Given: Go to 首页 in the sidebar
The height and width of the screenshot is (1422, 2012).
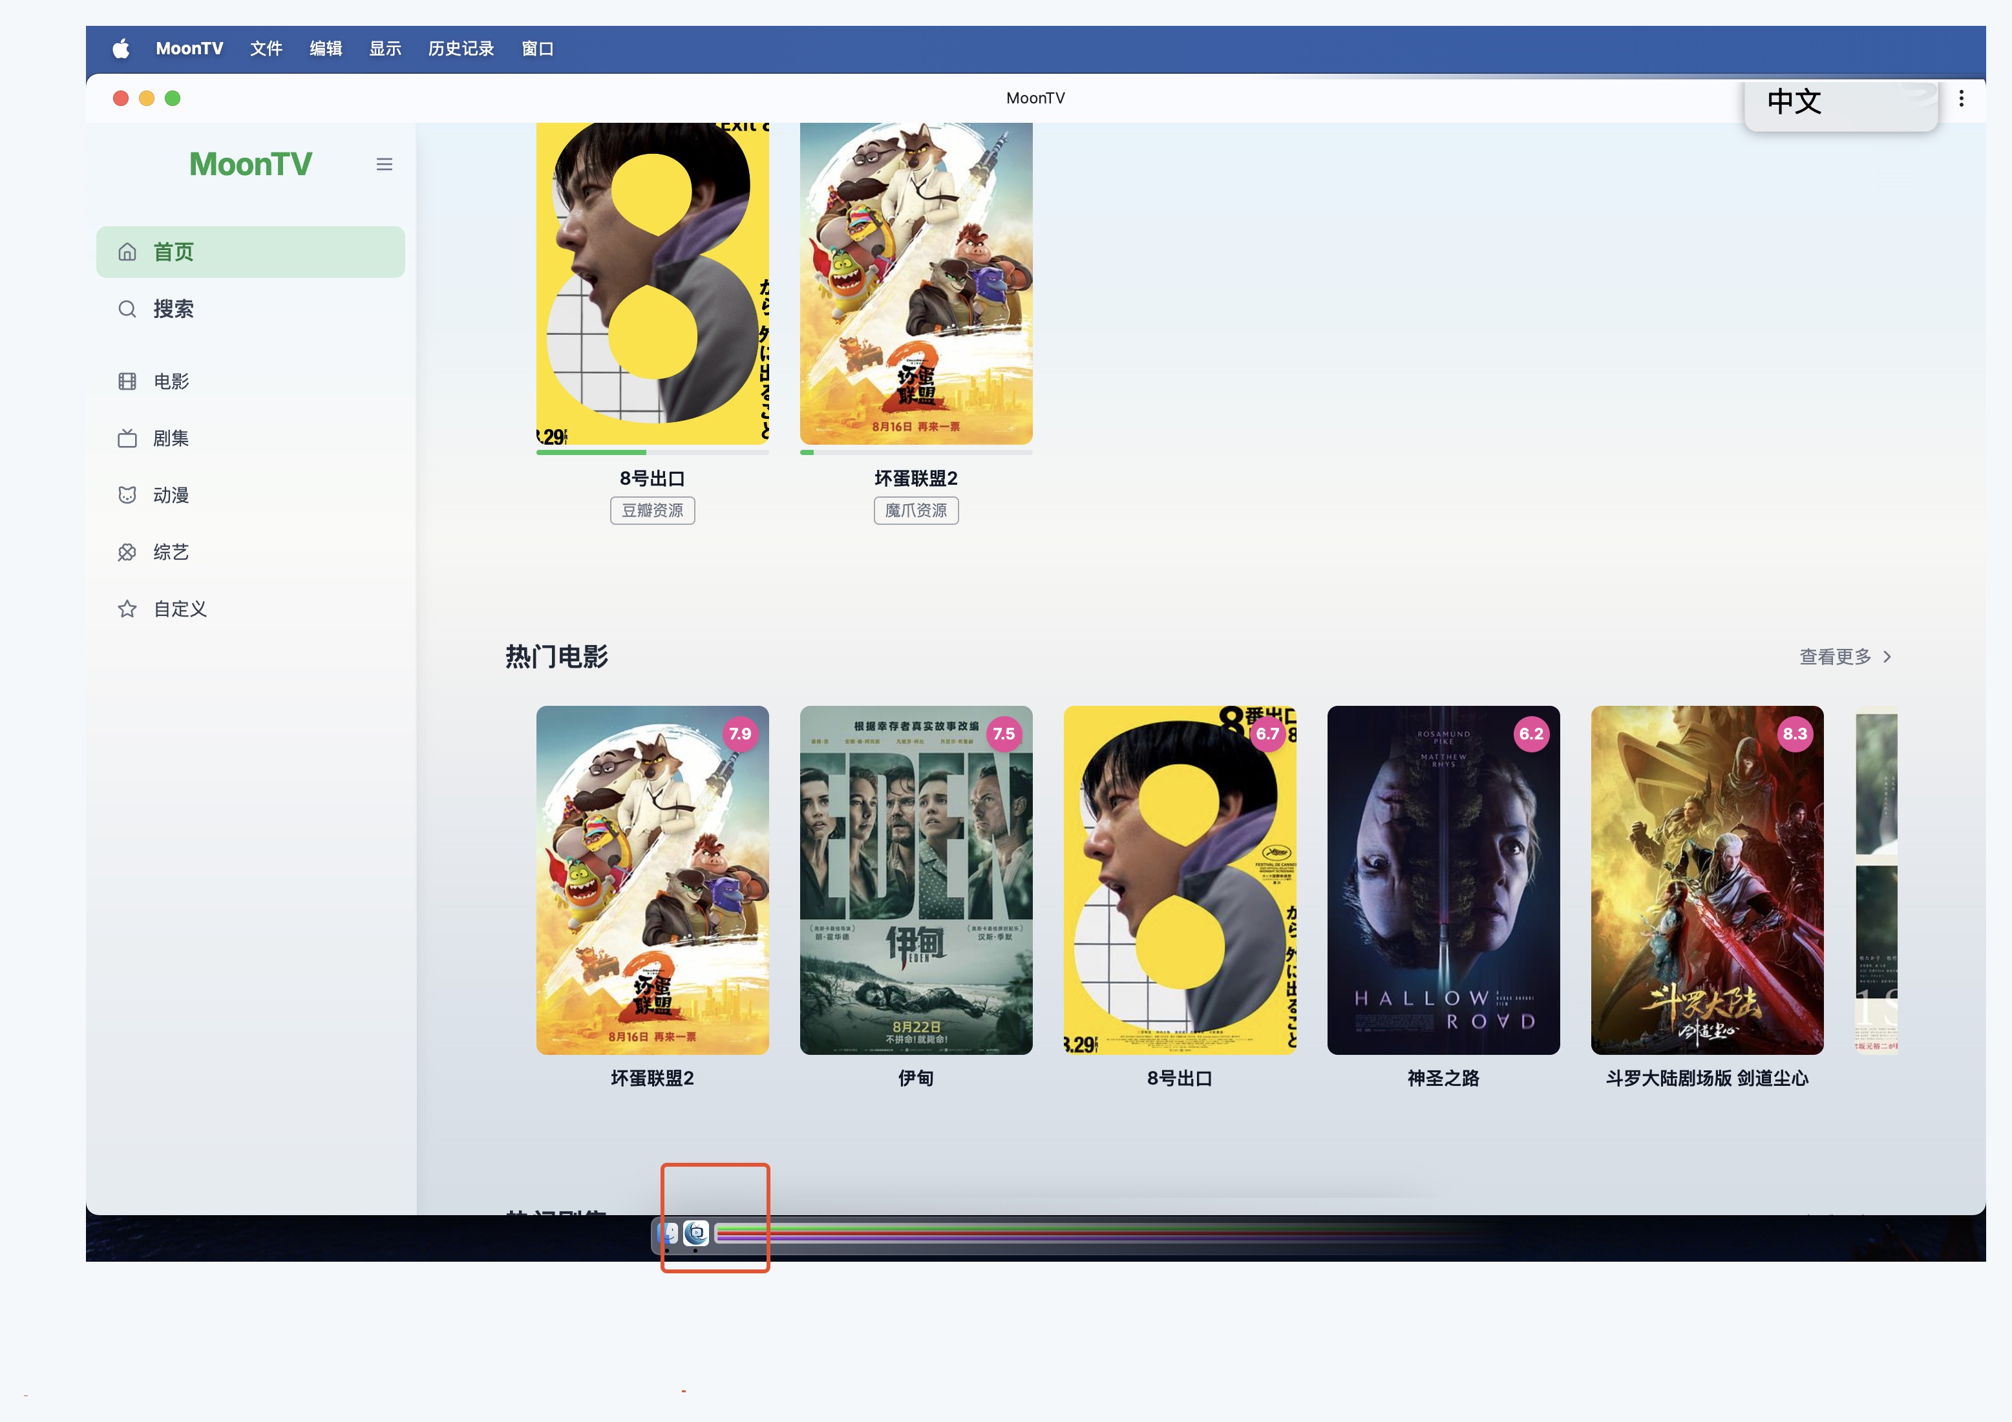Looking at the screenshot, I should tap(251, 252).
